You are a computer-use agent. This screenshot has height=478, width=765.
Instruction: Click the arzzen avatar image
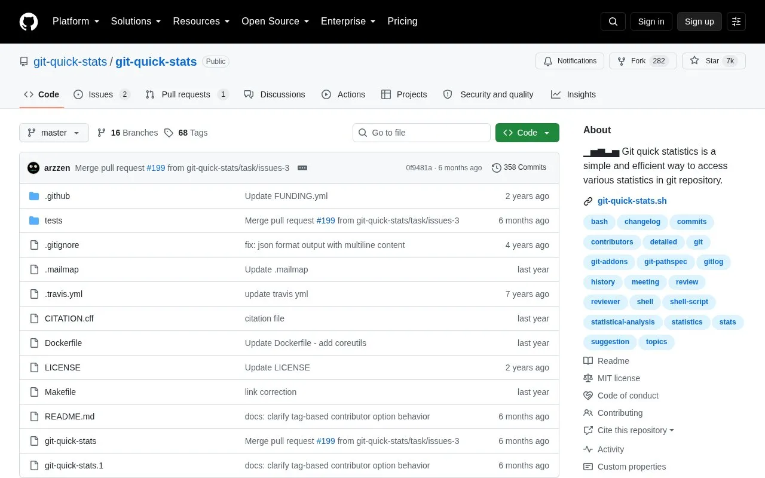(x=33, y=168)
